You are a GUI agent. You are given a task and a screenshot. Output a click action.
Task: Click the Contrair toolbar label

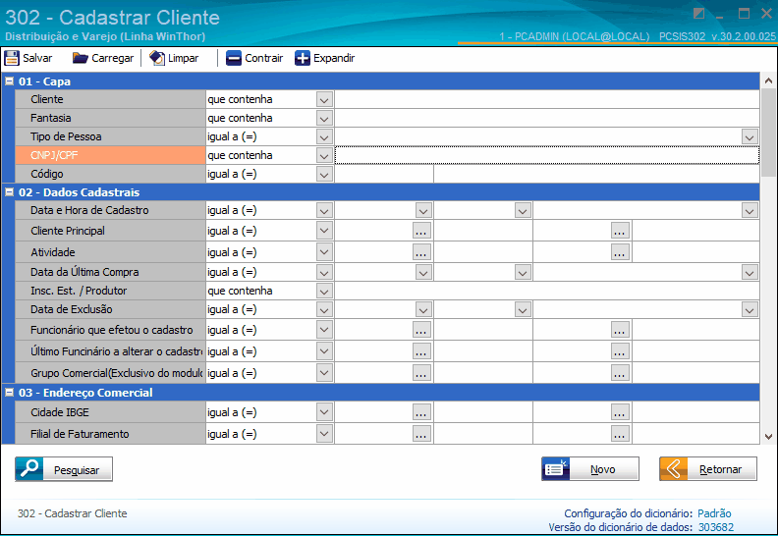tap(264, 58)
